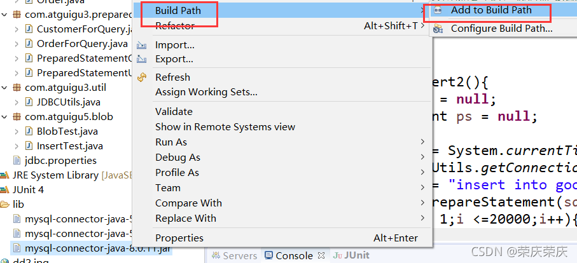Collapse the com.atguigu3.util package
Image resolution: width=577 pixels, height=263 pixels.
(4, 88)
